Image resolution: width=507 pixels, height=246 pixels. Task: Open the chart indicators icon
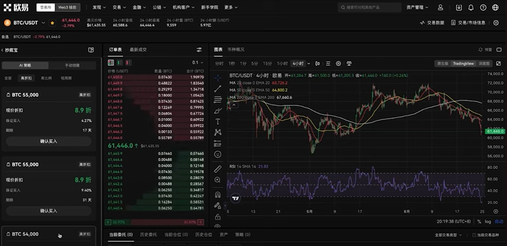tap(328, 64)
